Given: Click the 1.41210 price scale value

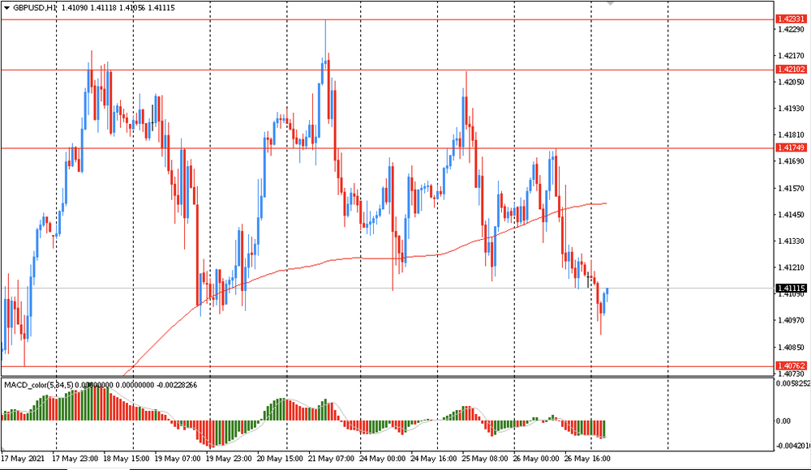Looking at the screenshot, I should [792, 267].
